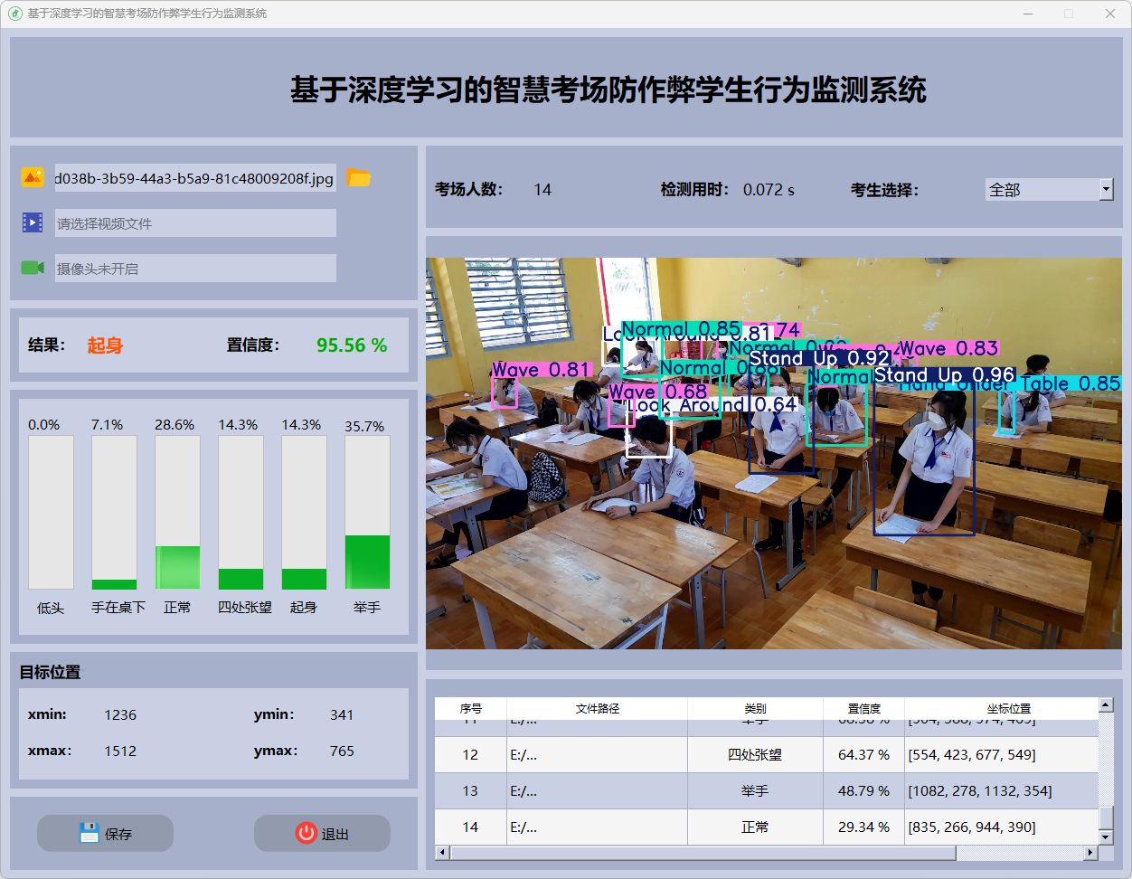Click the 请选择视频文件 field

pyautogui.click(x=194, y=223)
